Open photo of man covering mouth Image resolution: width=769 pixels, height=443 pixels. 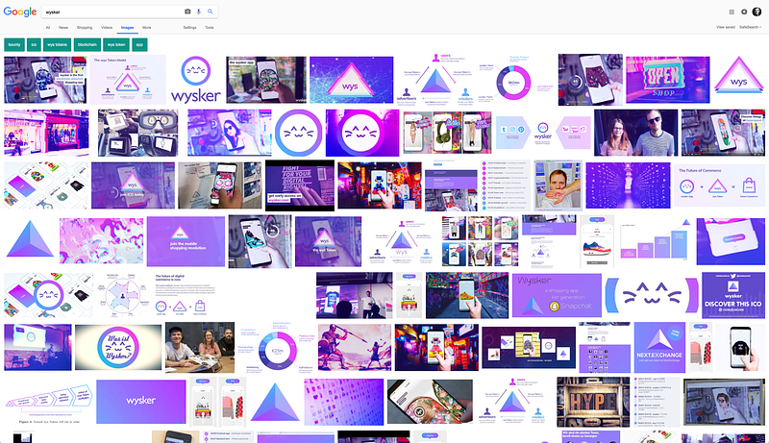(558, 185)
